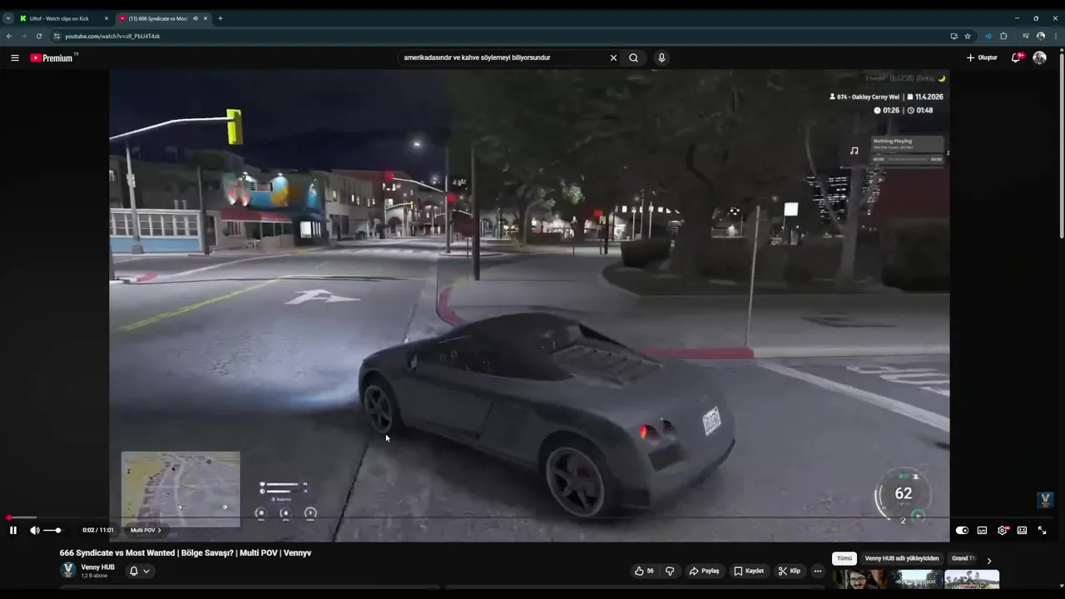Open the YouTube hamburger guide menu
Screen dimensions: 1065x599
(15, 57)
